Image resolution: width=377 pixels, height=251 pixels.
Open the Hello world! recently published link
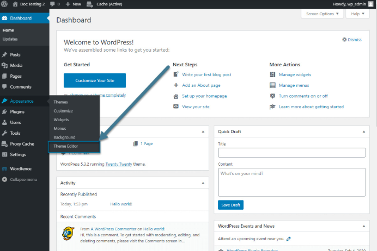coord(121,204)
